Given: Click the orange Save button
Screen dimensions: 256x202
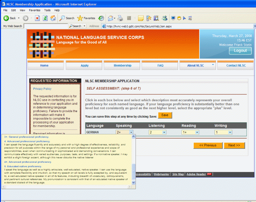Looking at the screenshot, I should (165, 115).
